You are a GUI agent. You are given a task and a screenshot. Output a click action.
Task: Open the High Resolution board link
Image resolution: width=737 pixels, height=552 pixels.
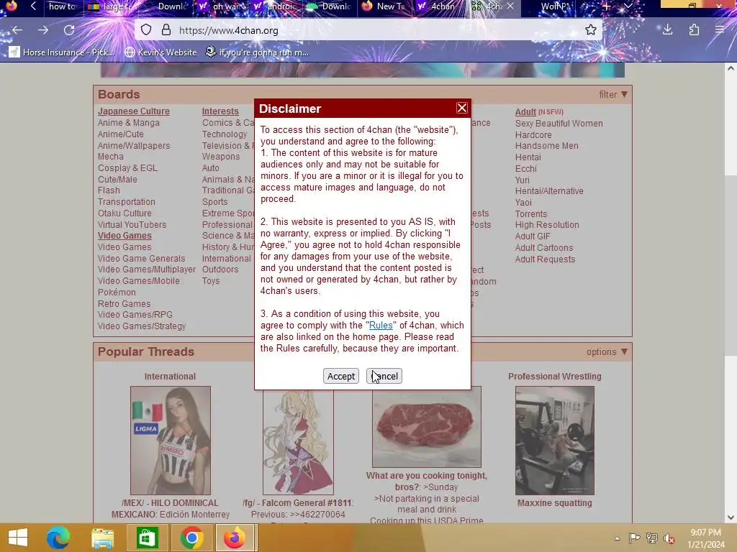[547, 225]
